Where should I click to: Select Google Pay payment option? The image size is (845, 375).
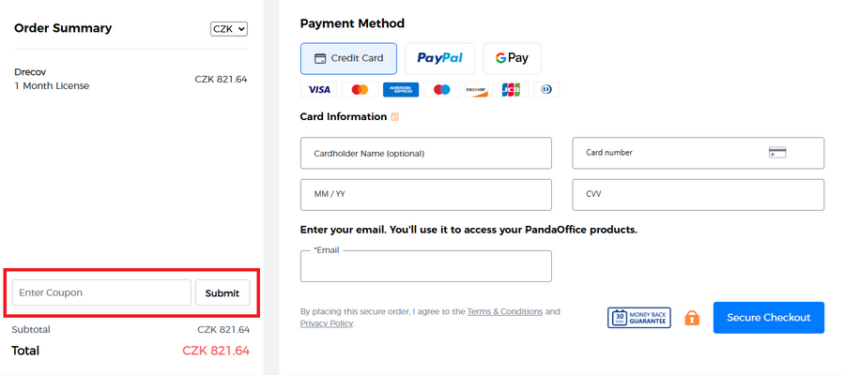(512, 58)
